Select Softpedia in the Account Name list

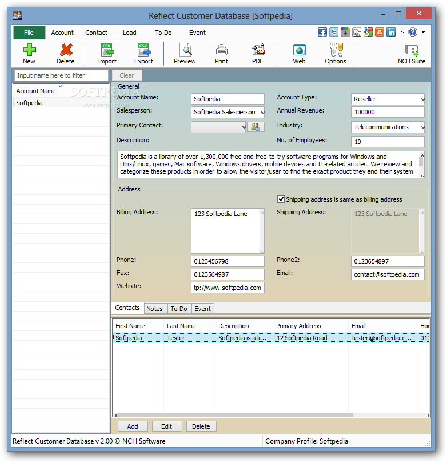pos(61,103)
